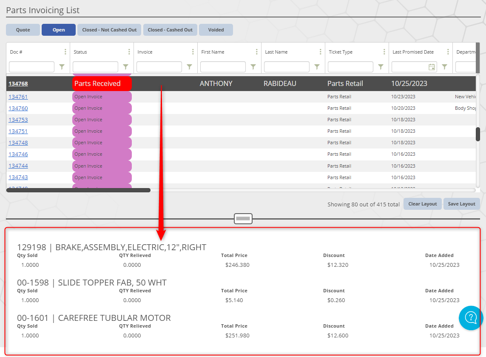Switch to the Quote tab
The image size is (486, 357).
point(23,30)
